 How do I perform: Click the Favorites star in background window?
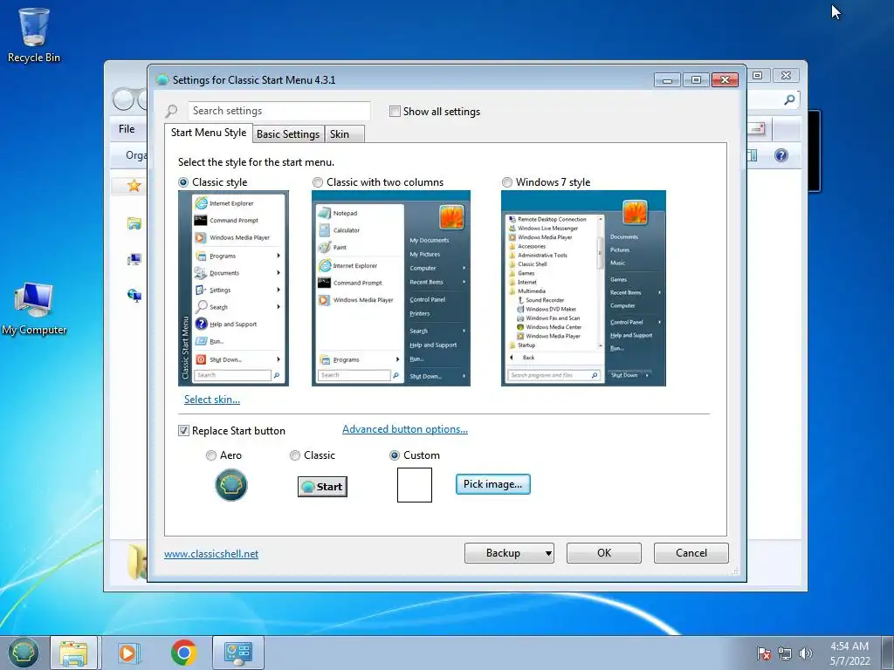(134, 186)
